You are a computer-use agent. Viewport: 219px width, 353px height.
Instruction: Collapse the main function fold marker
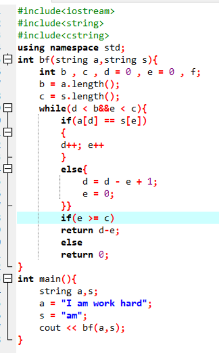click(8, 278)
